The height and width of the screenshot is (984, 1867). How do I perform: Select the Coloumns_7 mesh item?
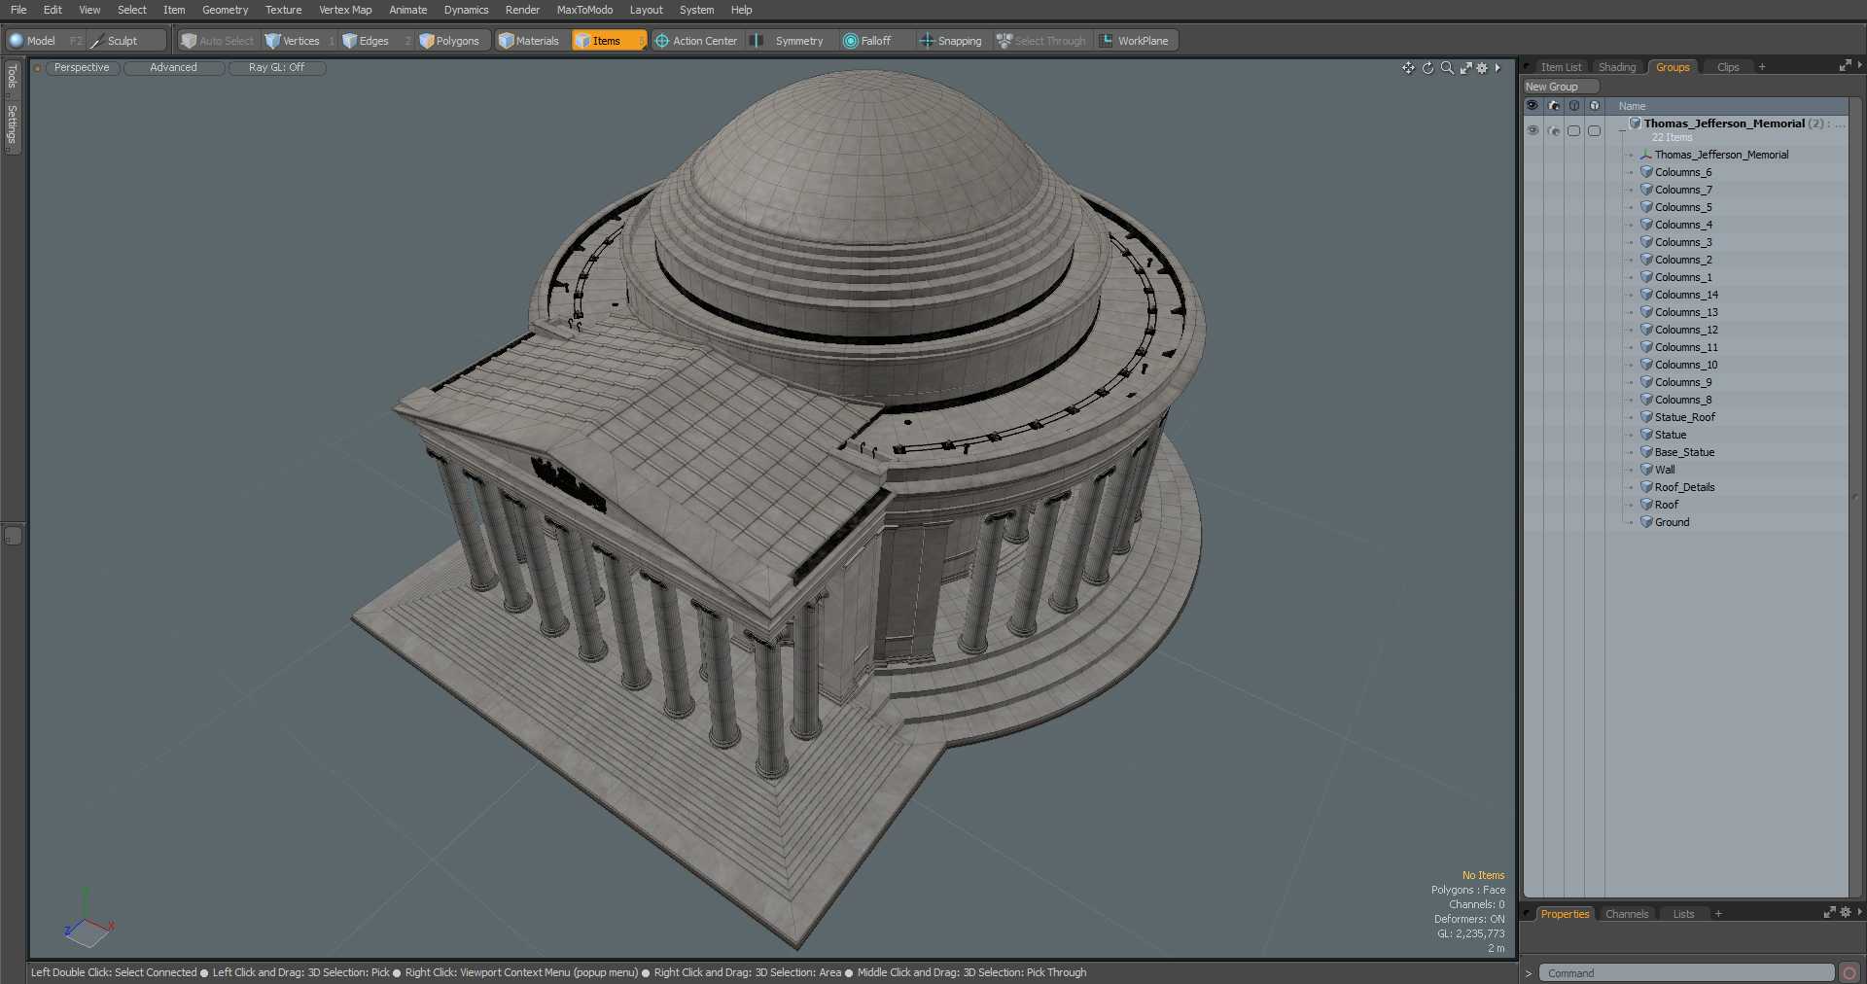(1683, 190)
